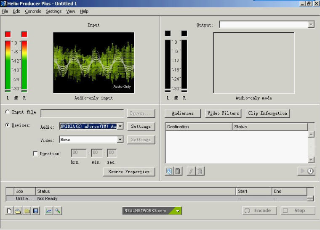Screen dimensions: 320x230
Task: Click the input left channel level meter
Action: pos(8,66)
